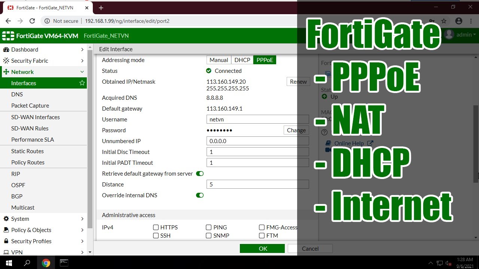Open Windows taskbar search
The image size is (479, 269).
(x=27, y=263)
